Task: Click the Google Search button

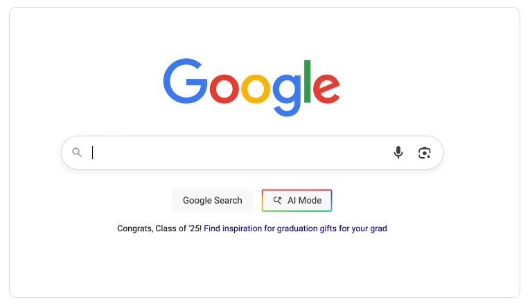Action: click(213, 200)
